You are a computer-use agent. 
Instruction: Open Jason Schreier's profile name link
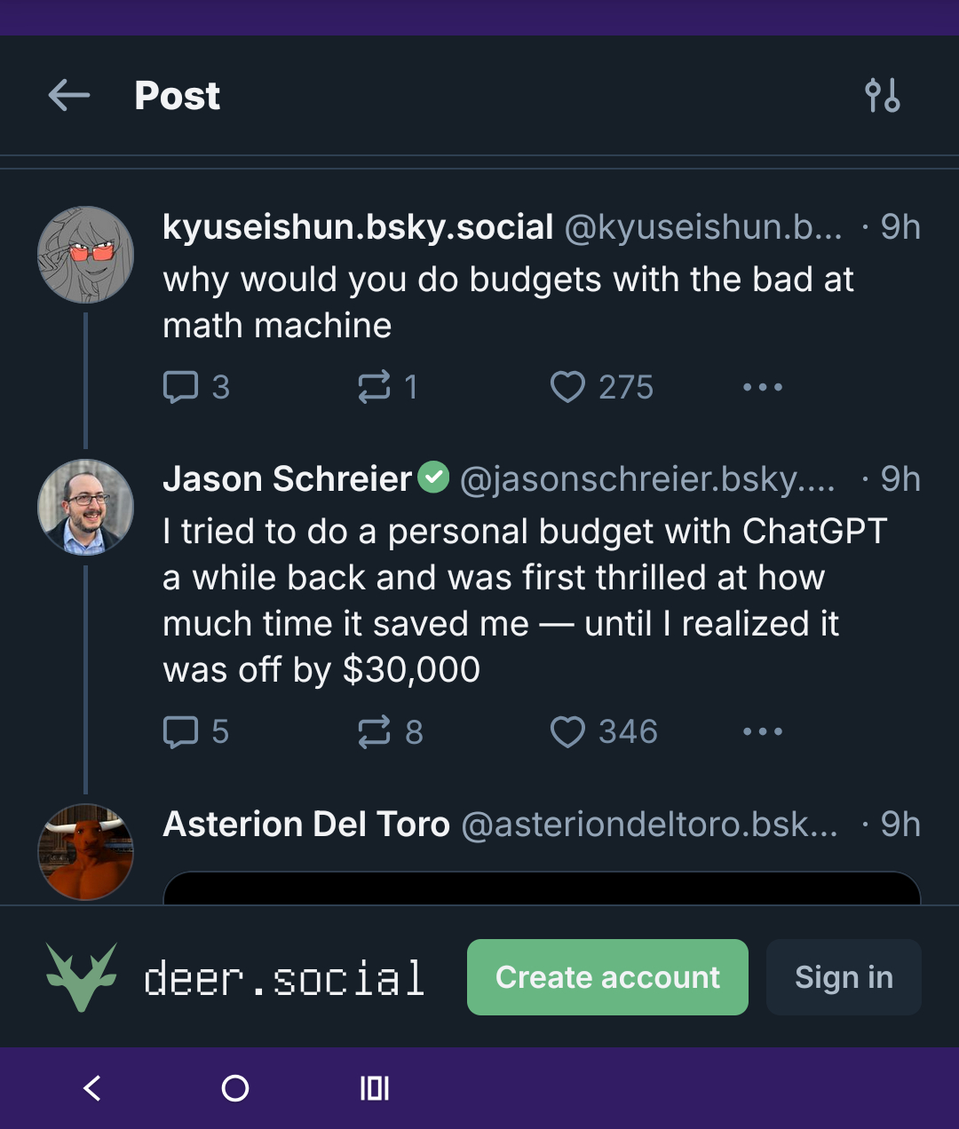click(287, 479)
